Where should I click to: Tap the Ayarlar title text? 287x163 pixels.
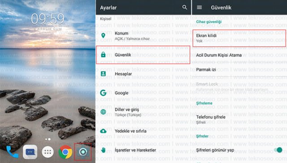(109, 8)
